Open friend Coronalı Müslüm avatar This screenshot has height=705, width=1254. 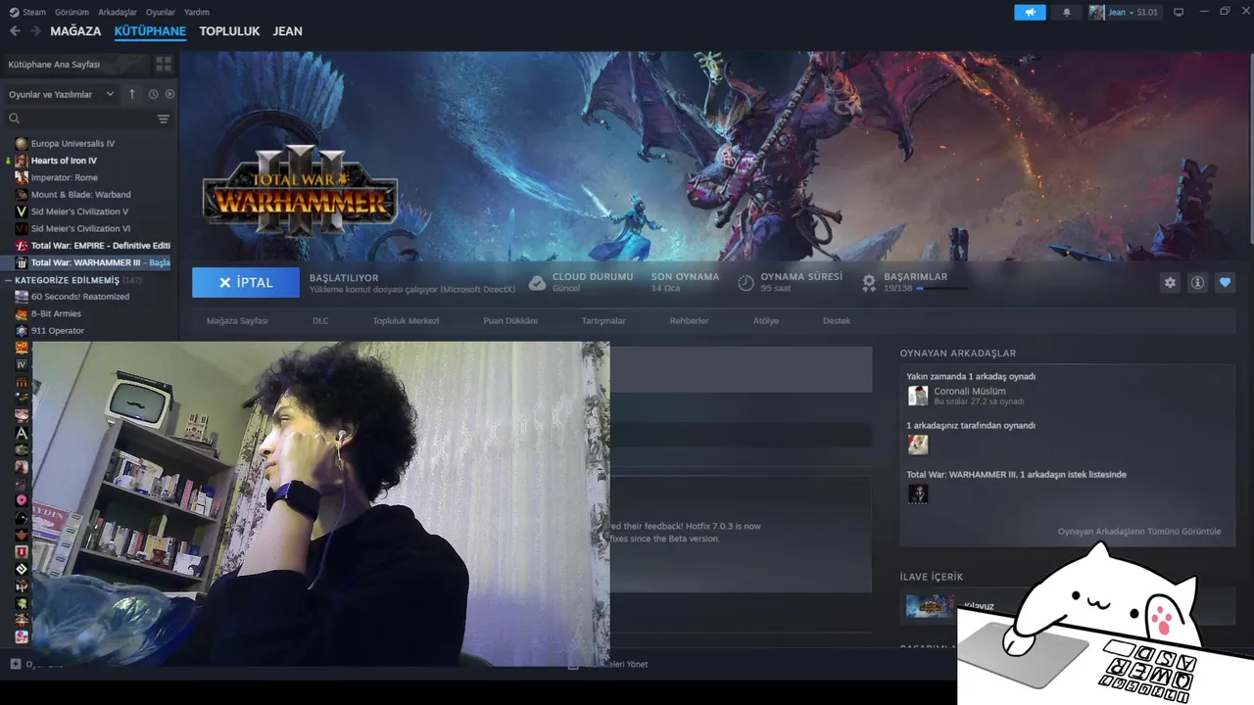click(918, 396)
